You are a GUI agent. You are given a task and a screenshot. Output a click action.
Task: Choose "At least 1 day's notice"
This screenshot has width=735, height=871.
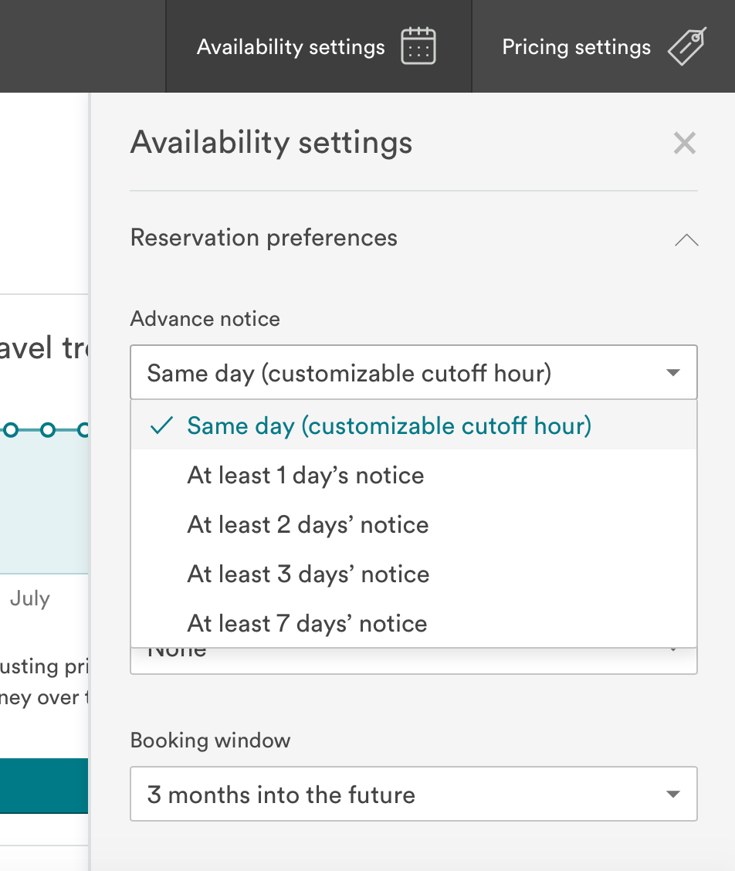[x=306, y=475]
